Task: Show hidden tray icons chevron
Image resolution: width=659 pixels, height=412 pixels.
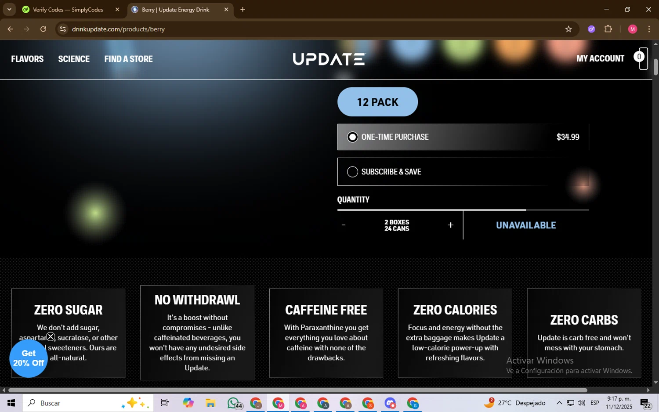Action: [559, 403]
